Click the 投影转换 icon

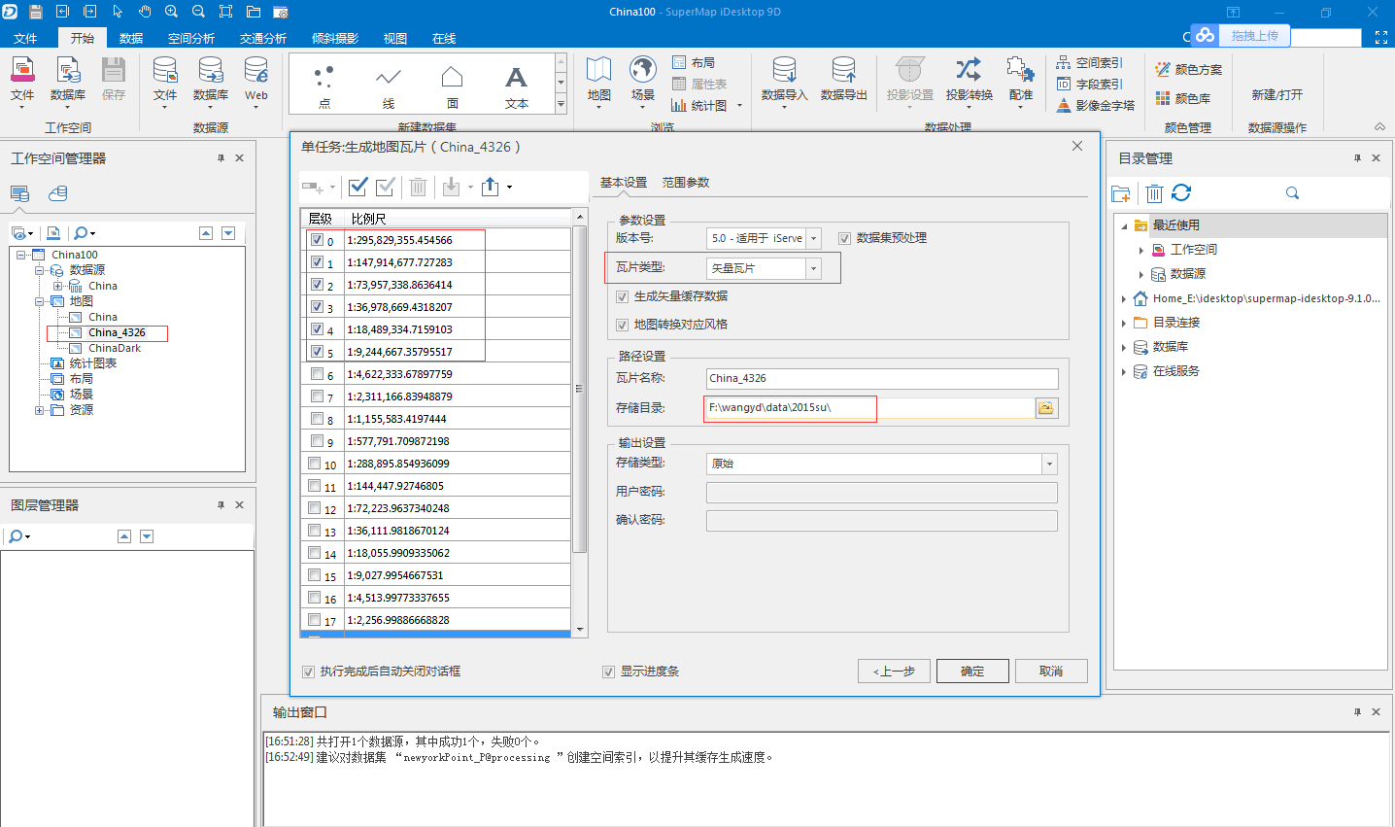969,70
